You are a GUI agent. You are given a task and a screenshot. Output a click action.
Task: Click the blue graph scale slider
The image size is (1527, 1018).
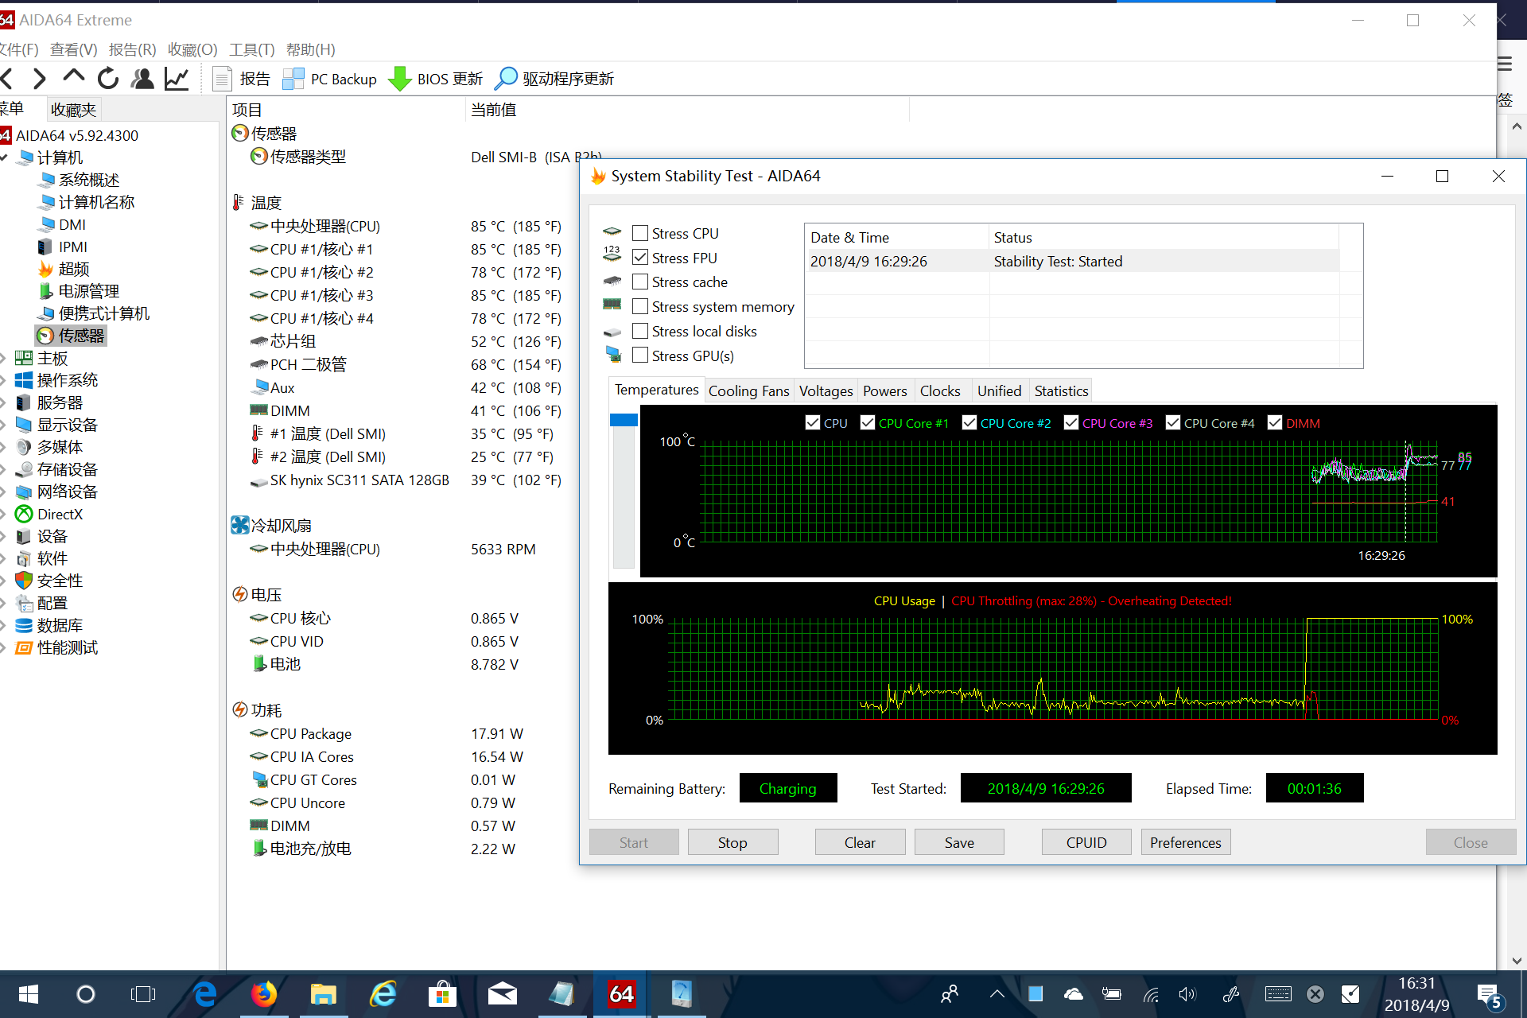click(624, 420)
